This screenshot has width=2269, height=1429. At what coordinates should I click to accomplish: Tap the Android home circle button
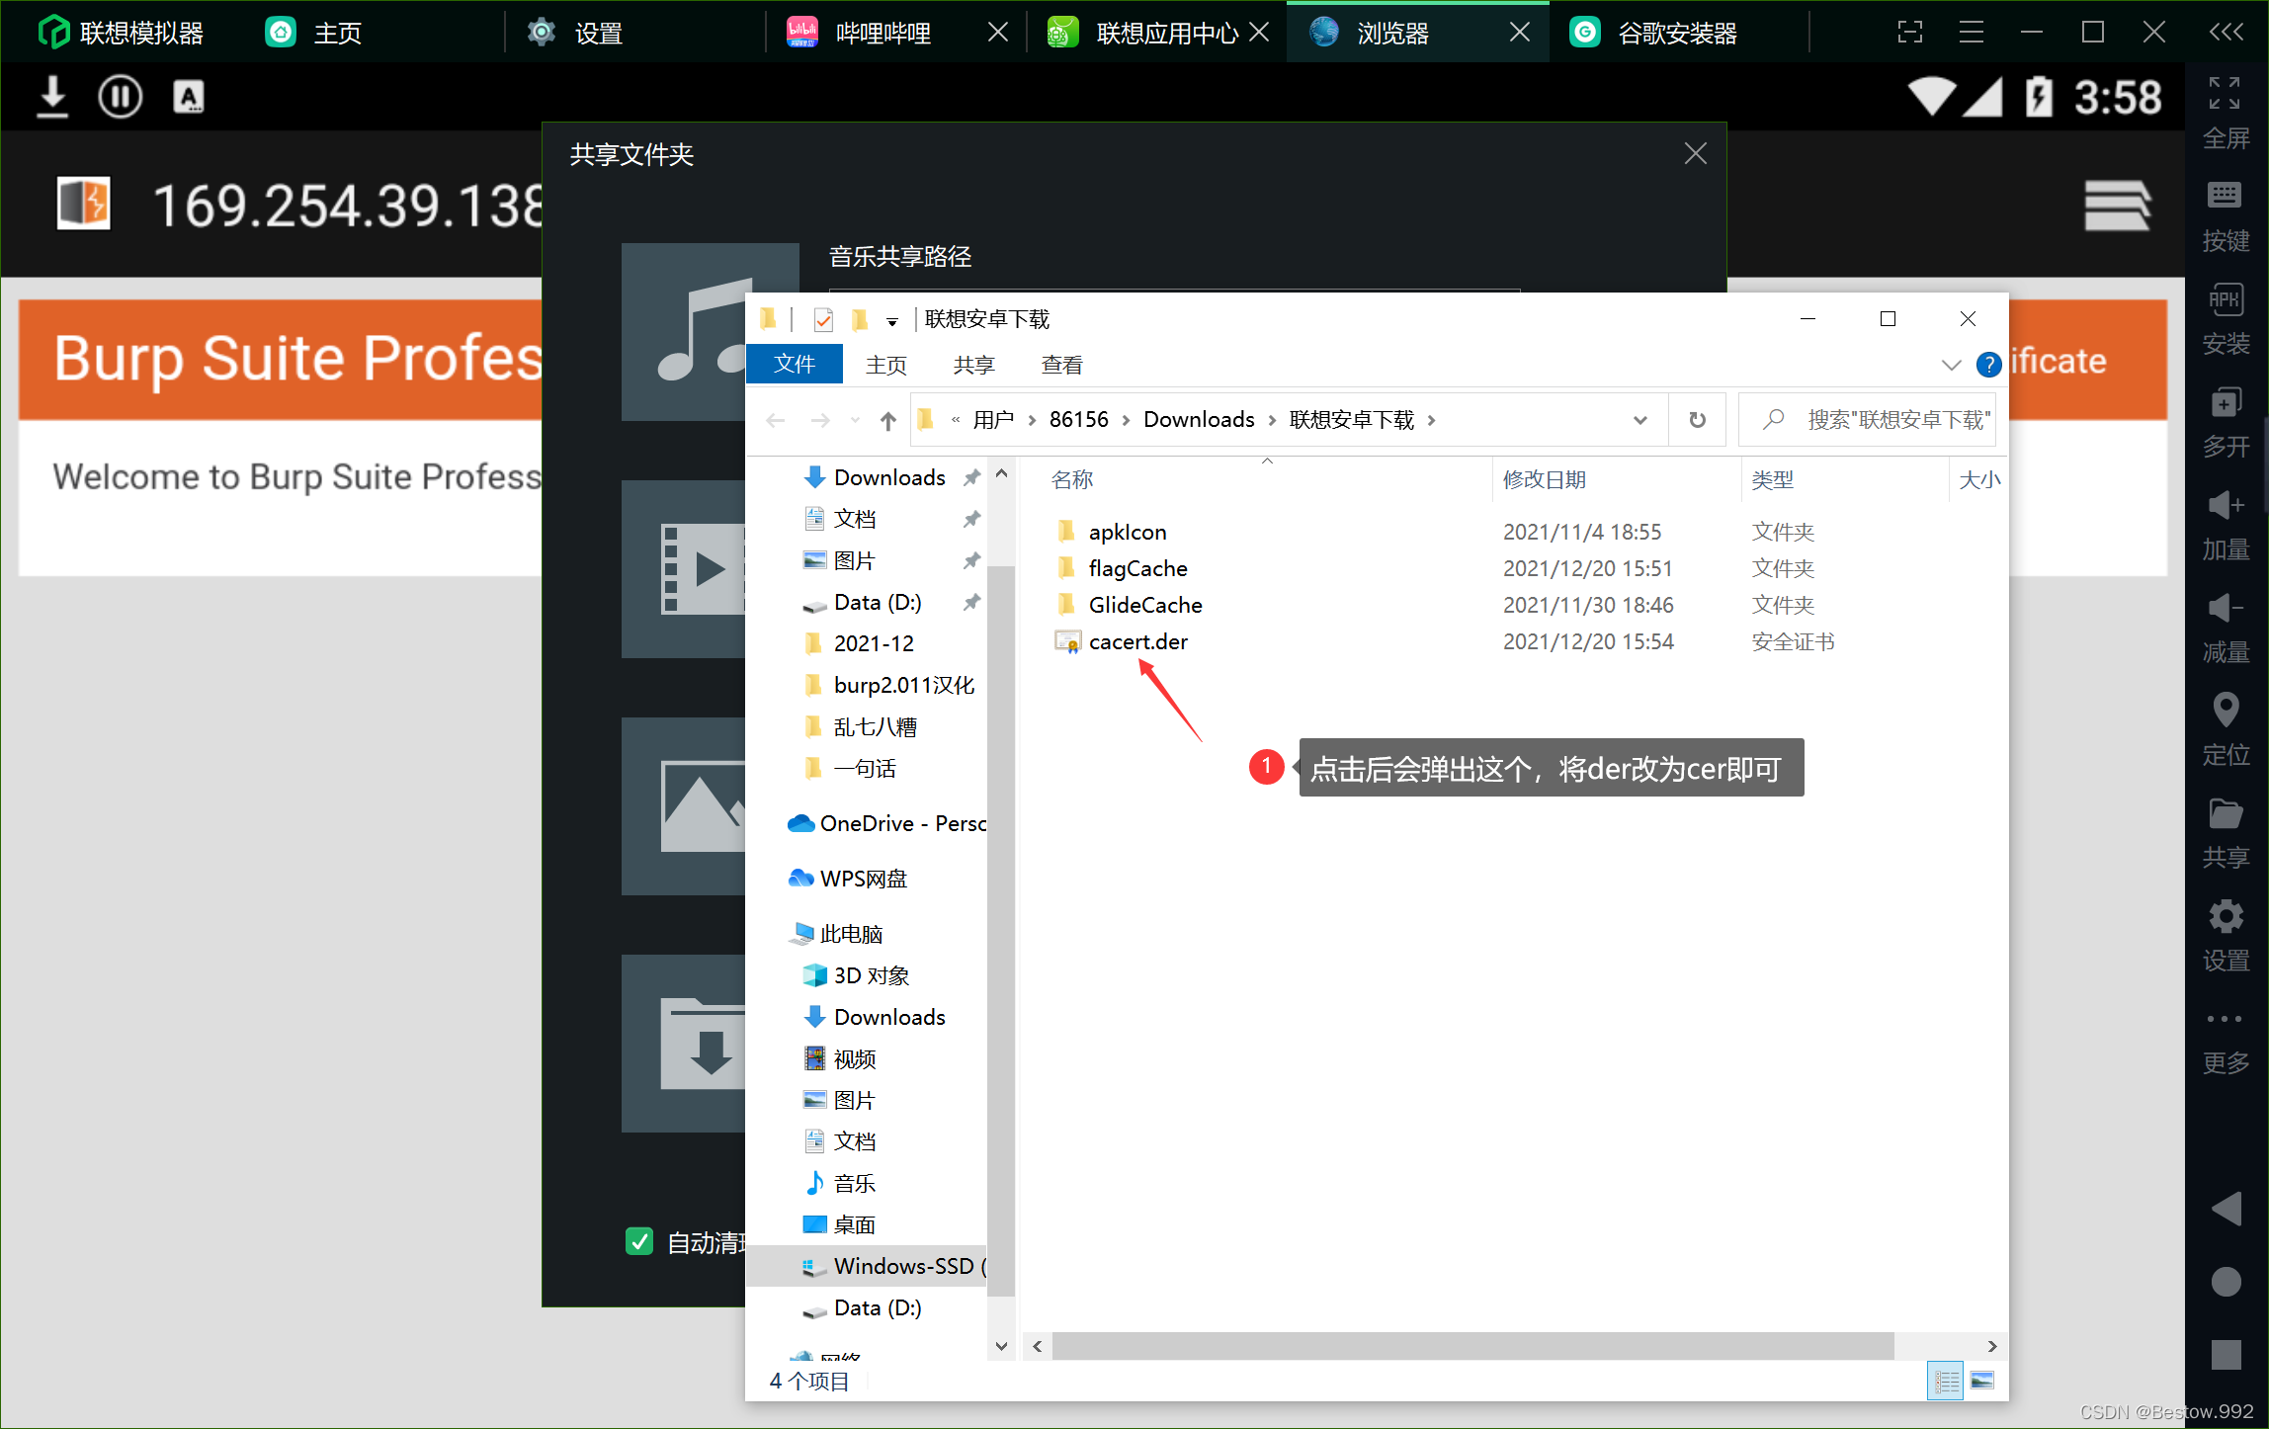pos(2226,1282)
